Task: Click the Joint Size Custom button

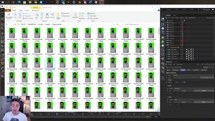Action: pyautogui.click(x=184, y=102)
